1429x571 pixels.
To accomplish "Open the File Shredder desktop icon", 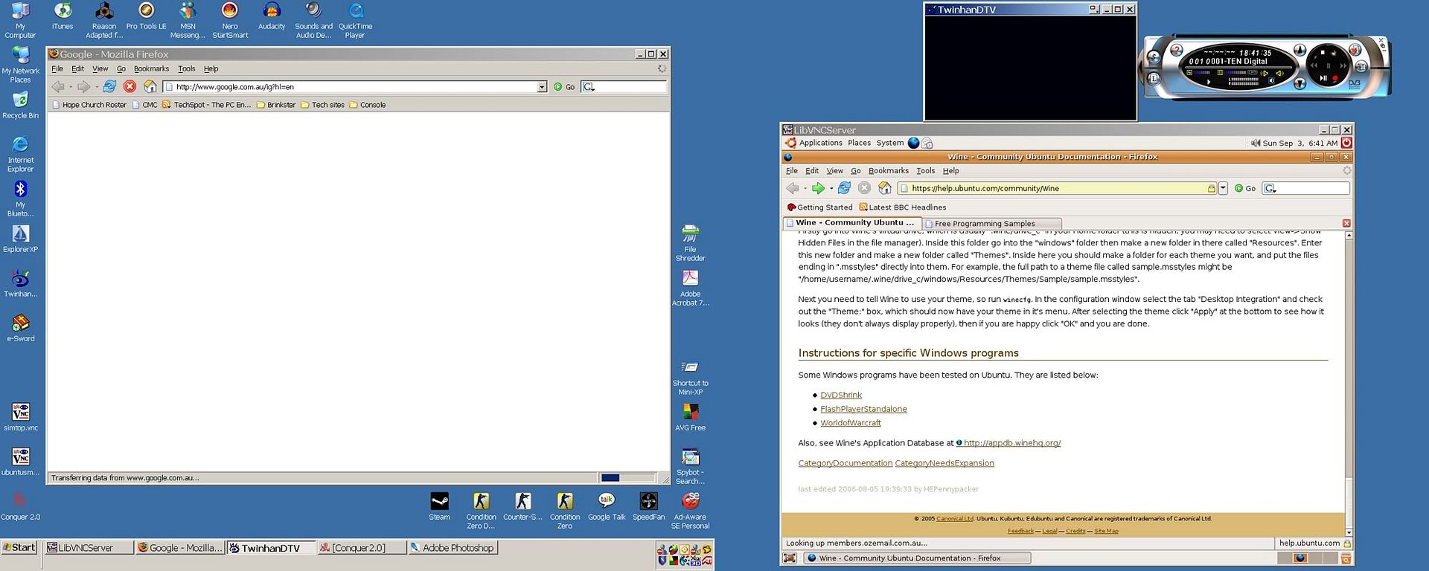I will click(690, 243).
